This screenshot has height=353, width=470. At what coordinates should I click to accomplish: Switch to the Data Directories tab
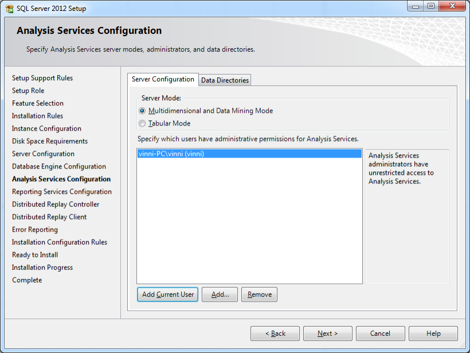(225, 80)
